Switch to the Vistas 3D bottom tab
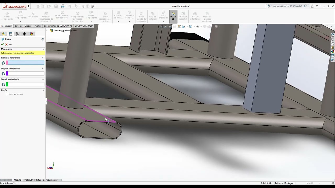The image size is (335, 188). (29, 180)
